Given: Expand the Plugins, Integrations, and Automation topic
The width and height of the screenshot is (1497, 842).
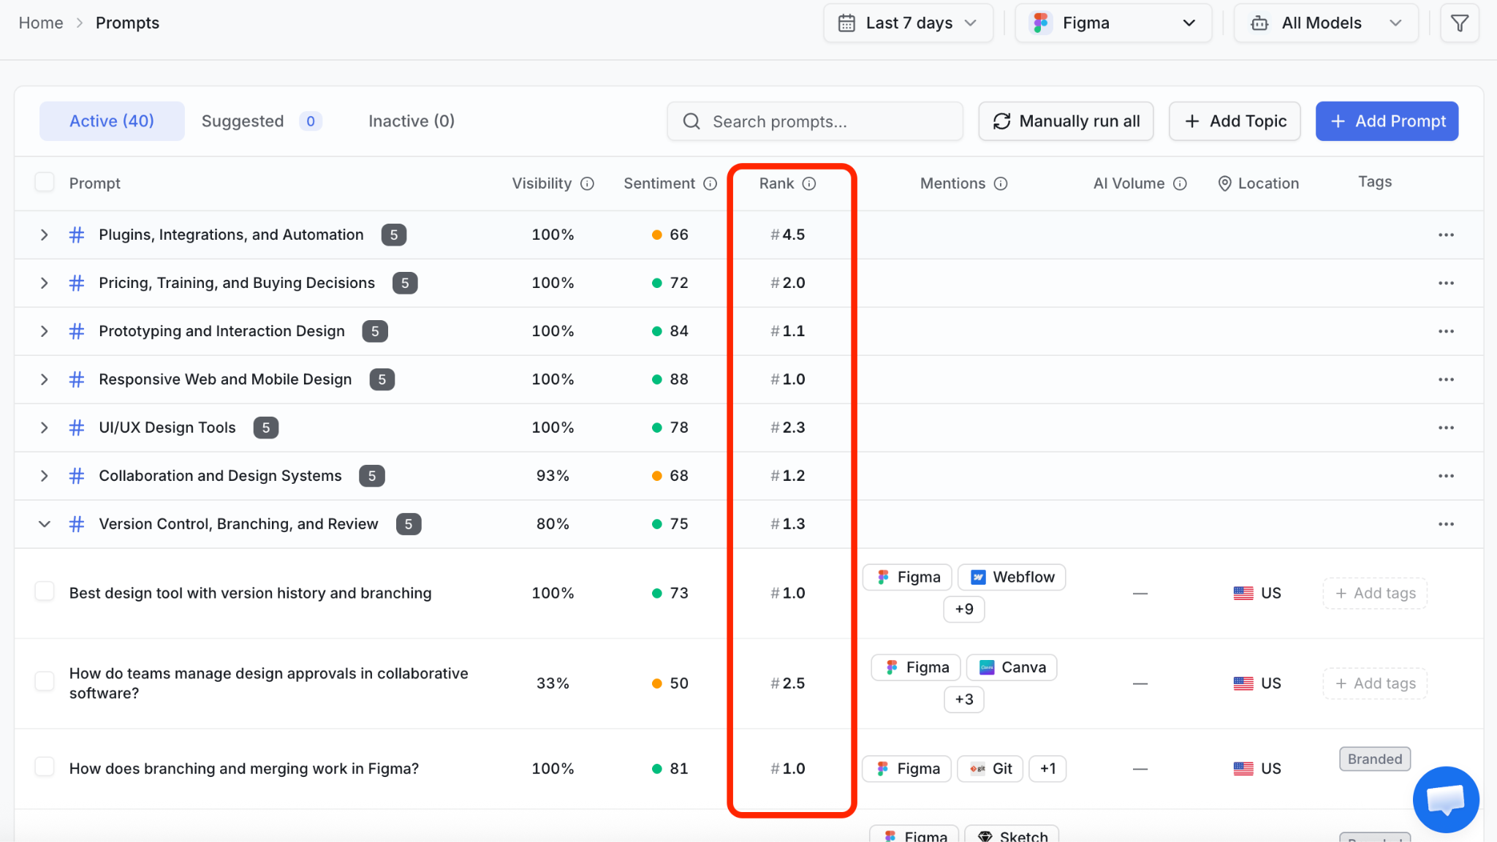Looking at the screenshot, I should point(45,235).
